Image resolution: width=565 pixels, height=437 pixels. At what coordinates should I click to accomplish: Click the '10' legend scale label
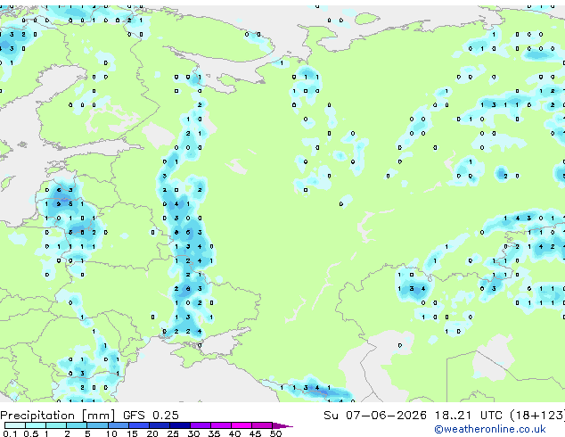pos(111,433)
